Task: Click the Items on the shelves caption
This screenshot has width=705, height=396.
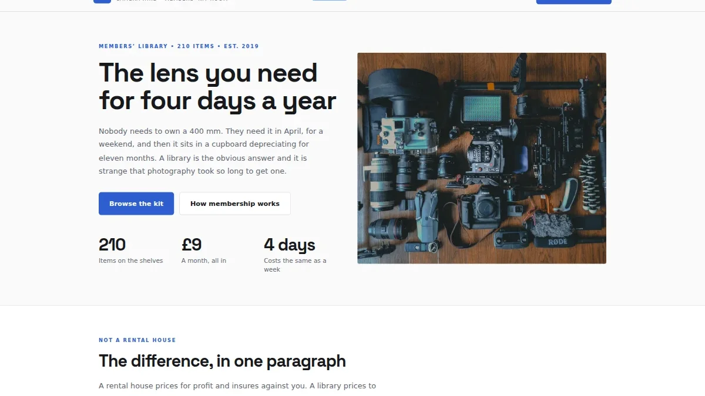Action: click(x=131, y=260)
